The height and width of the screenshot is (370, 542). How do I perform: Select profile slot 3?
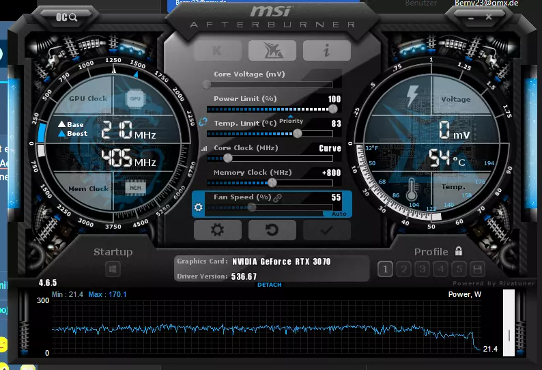[x=423, y=269]
